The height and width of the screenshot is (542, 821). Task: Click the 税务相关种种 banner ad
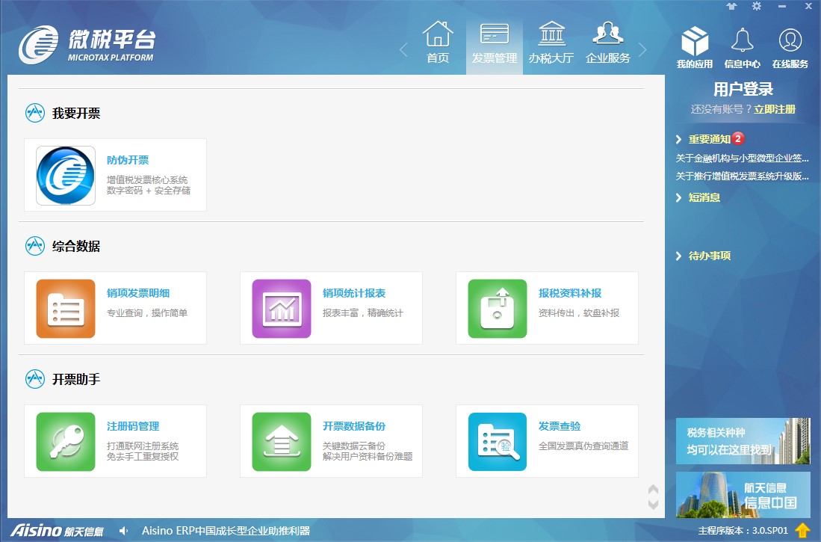pyautogui.click(x=743, y=441)
